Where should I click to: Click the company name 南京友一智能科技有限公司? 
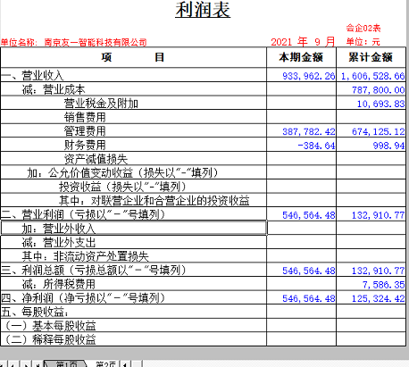96,43
